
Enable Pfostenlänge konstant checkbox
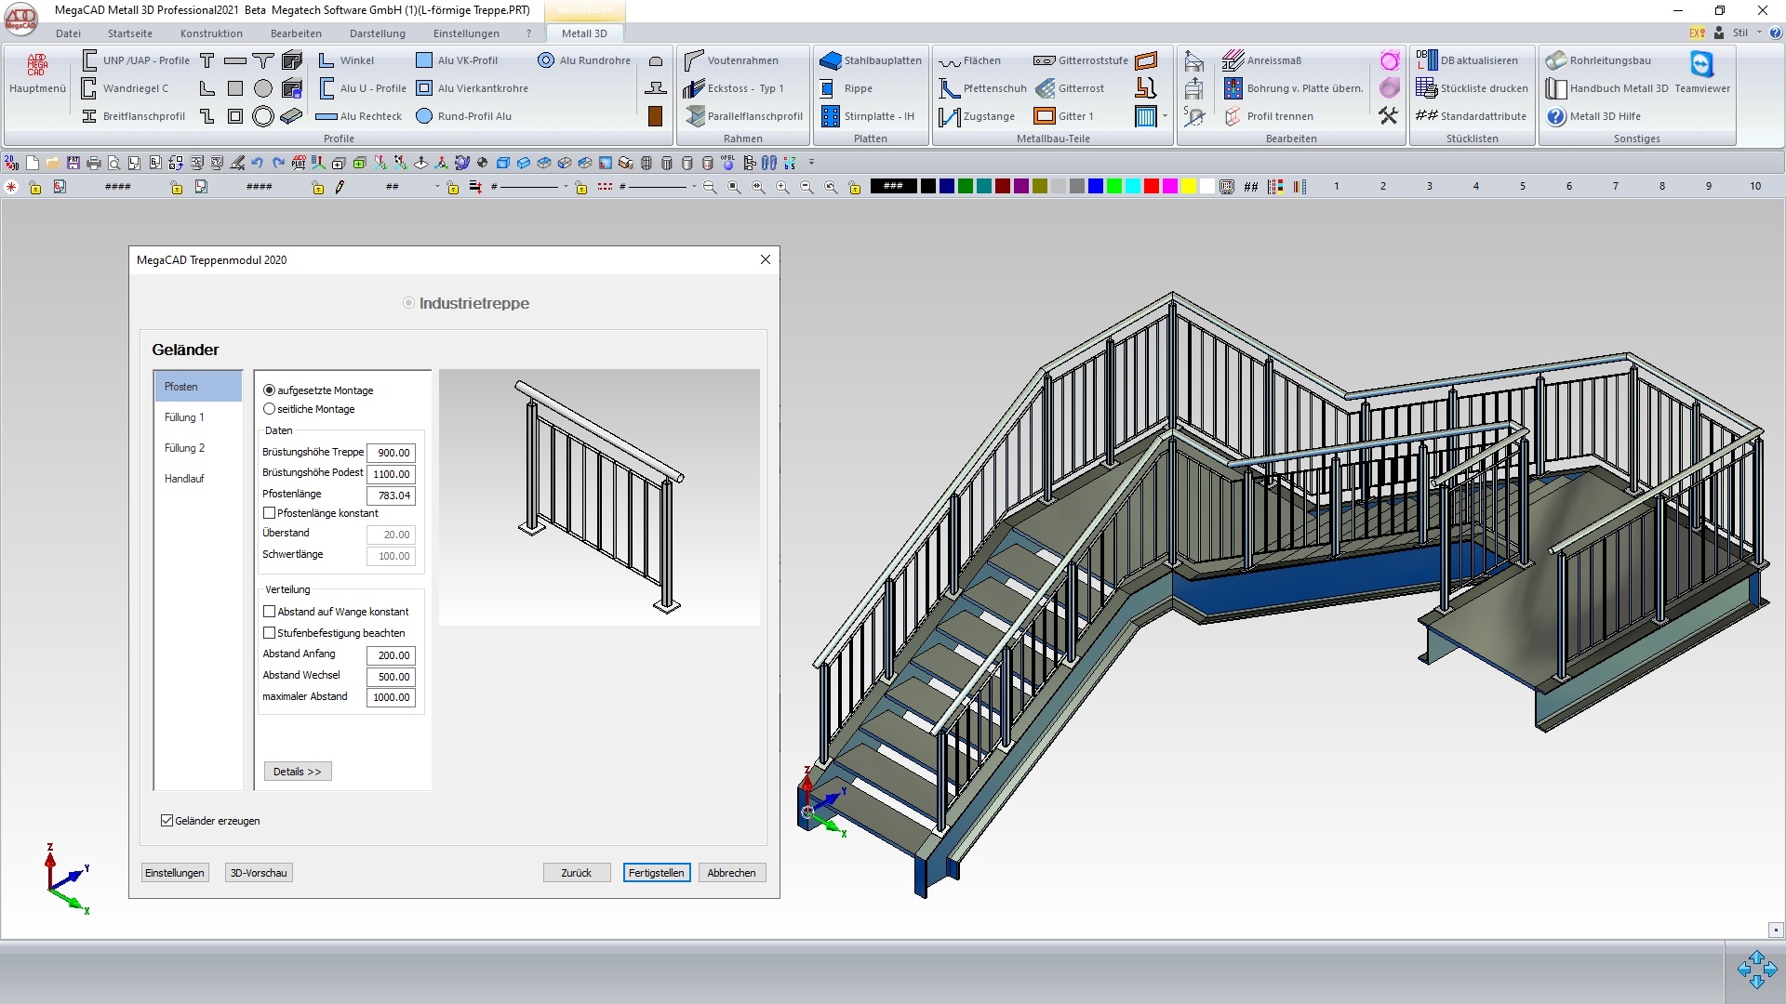270,513
